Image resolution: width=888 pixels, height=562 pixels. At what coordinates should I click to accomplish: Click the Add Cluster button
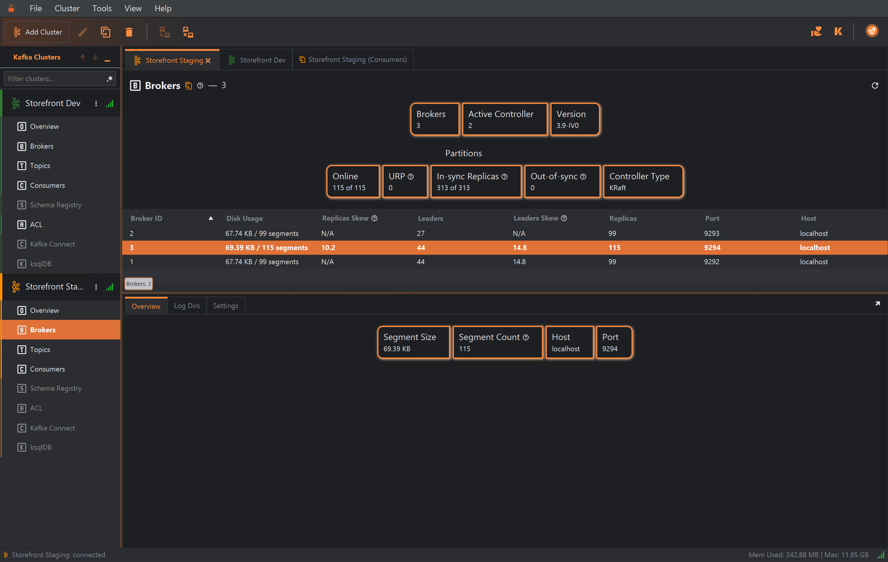pyautogui.click(x=37, y=32)
